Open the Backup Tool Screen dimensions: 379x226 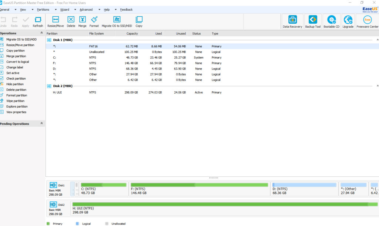[x=313, y=22]
